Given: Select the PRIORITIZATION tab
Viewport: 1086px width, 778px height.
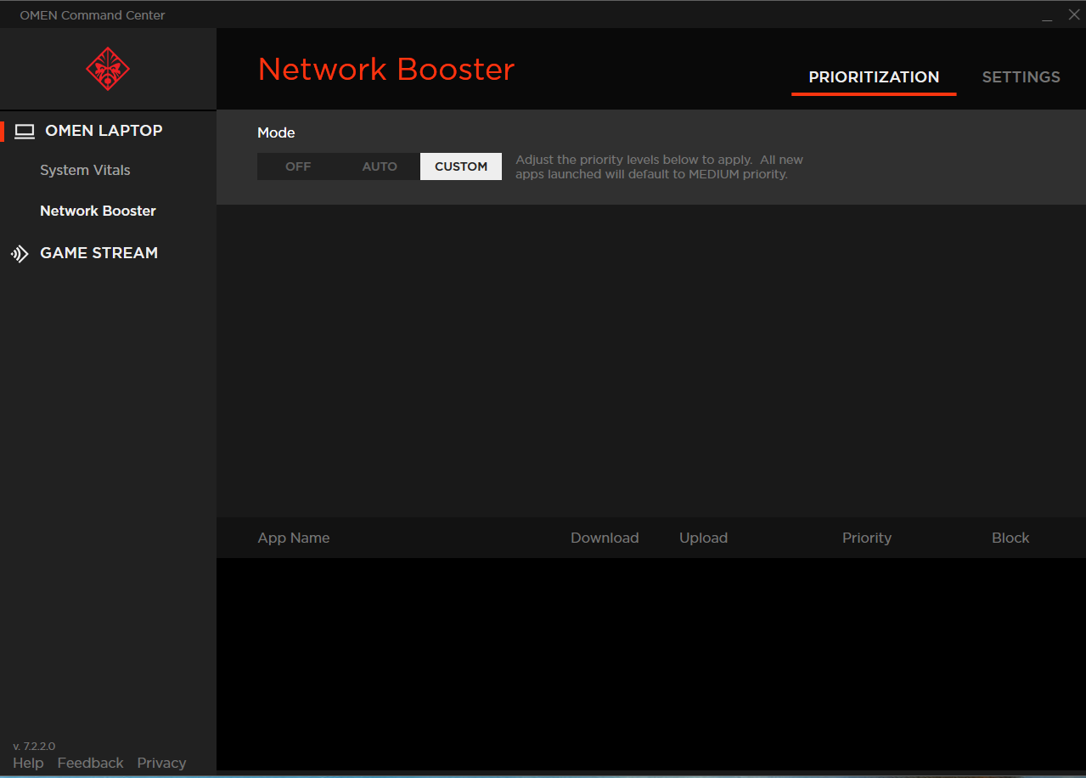Looking at the screenshot, I should pyautogui.click(x=874, y=76).
